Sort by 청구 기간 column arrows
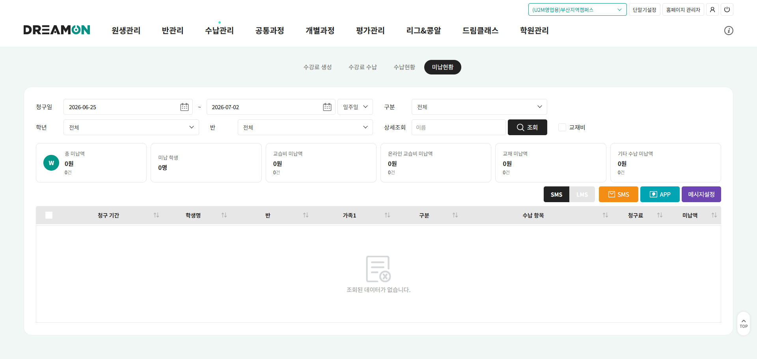 click(156, 215)
